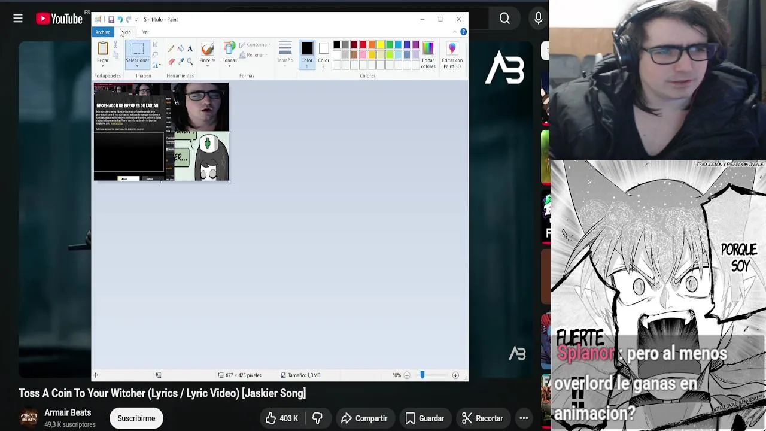Click the Pegar clipboard icon
The image size is (766, 431).
(x=103, y=48)
